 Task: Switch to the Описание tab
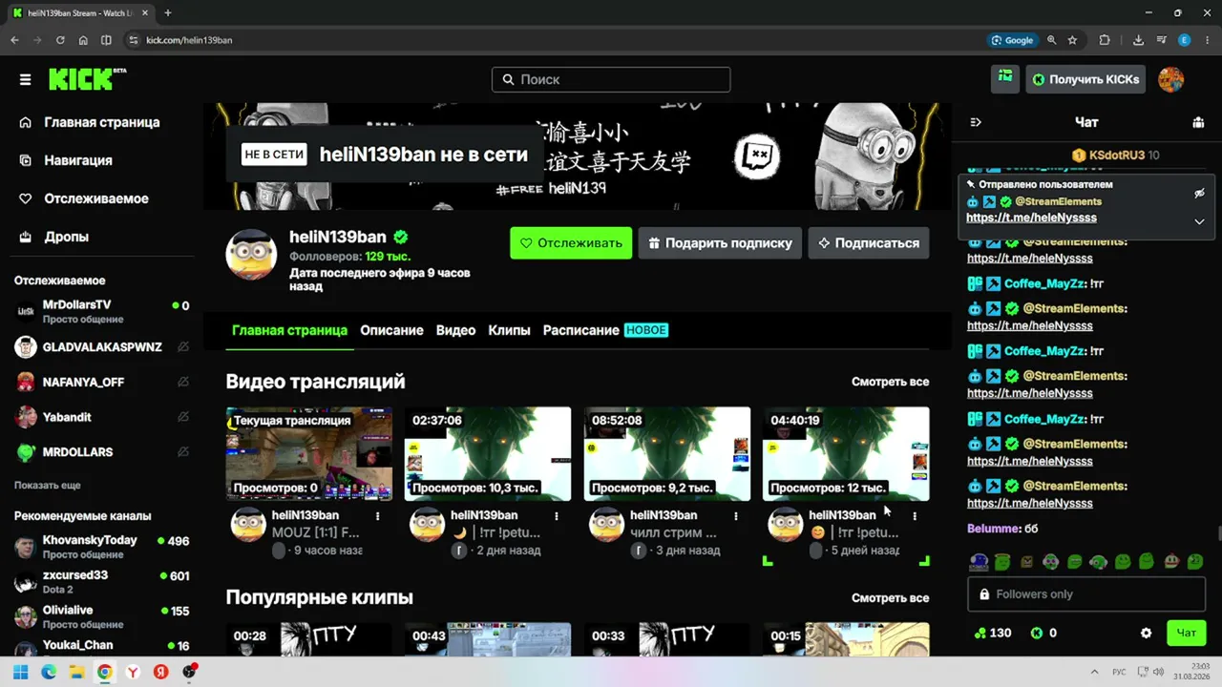tap(391, 330)
